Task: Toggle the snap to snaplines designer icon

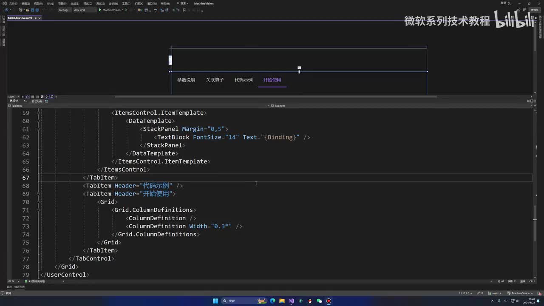Action: click(47, 96)
